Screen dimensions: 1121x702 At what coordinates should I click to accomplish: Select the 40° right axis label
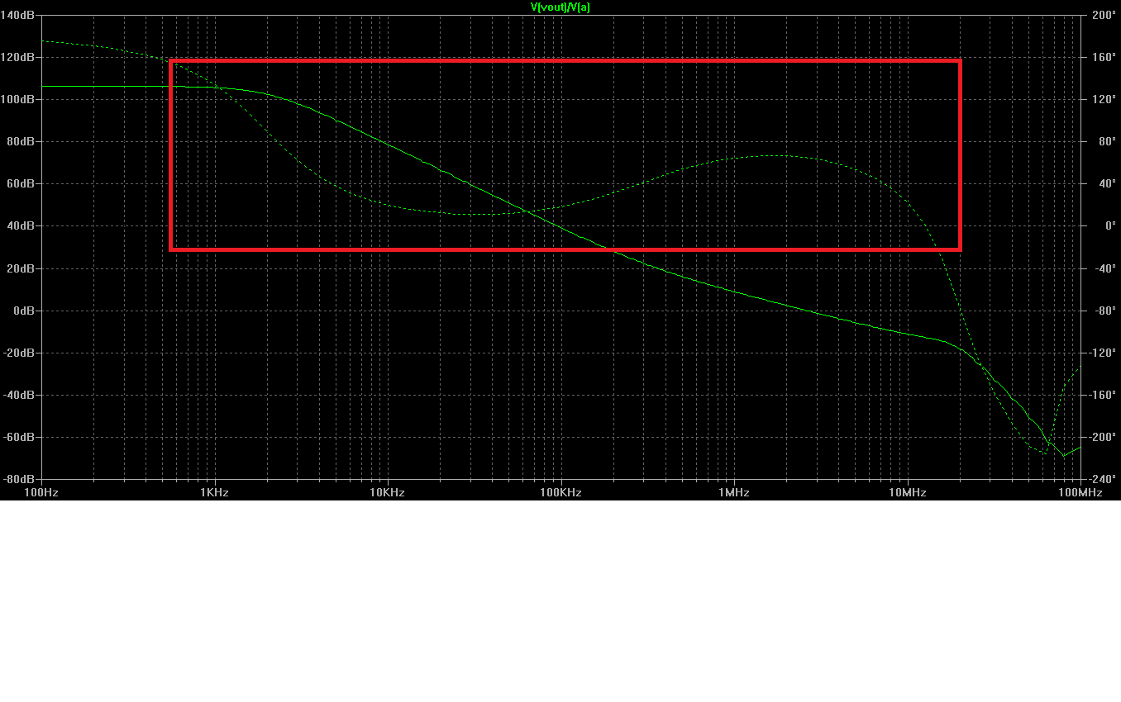click(1107, 183)
